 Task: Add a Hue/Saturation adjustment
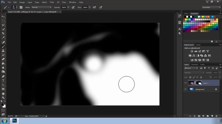click(190, 56)
